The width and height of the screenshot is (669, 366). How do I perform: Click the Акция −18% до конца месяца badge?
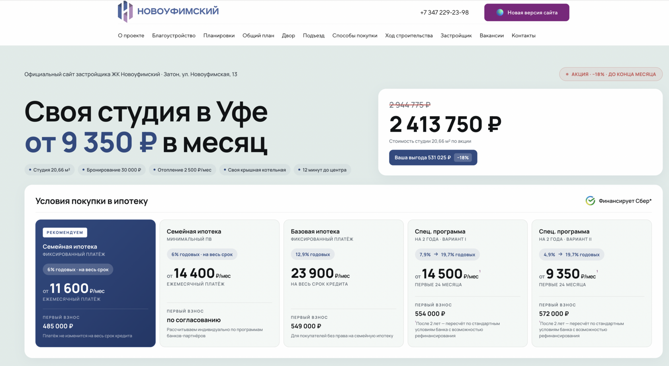click(610, 74)
